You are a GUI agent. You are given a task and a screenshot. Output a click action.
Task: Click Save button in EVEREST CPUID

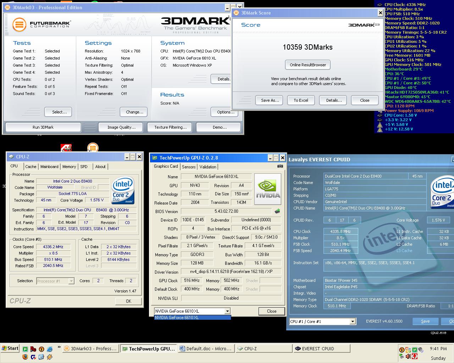425,321
